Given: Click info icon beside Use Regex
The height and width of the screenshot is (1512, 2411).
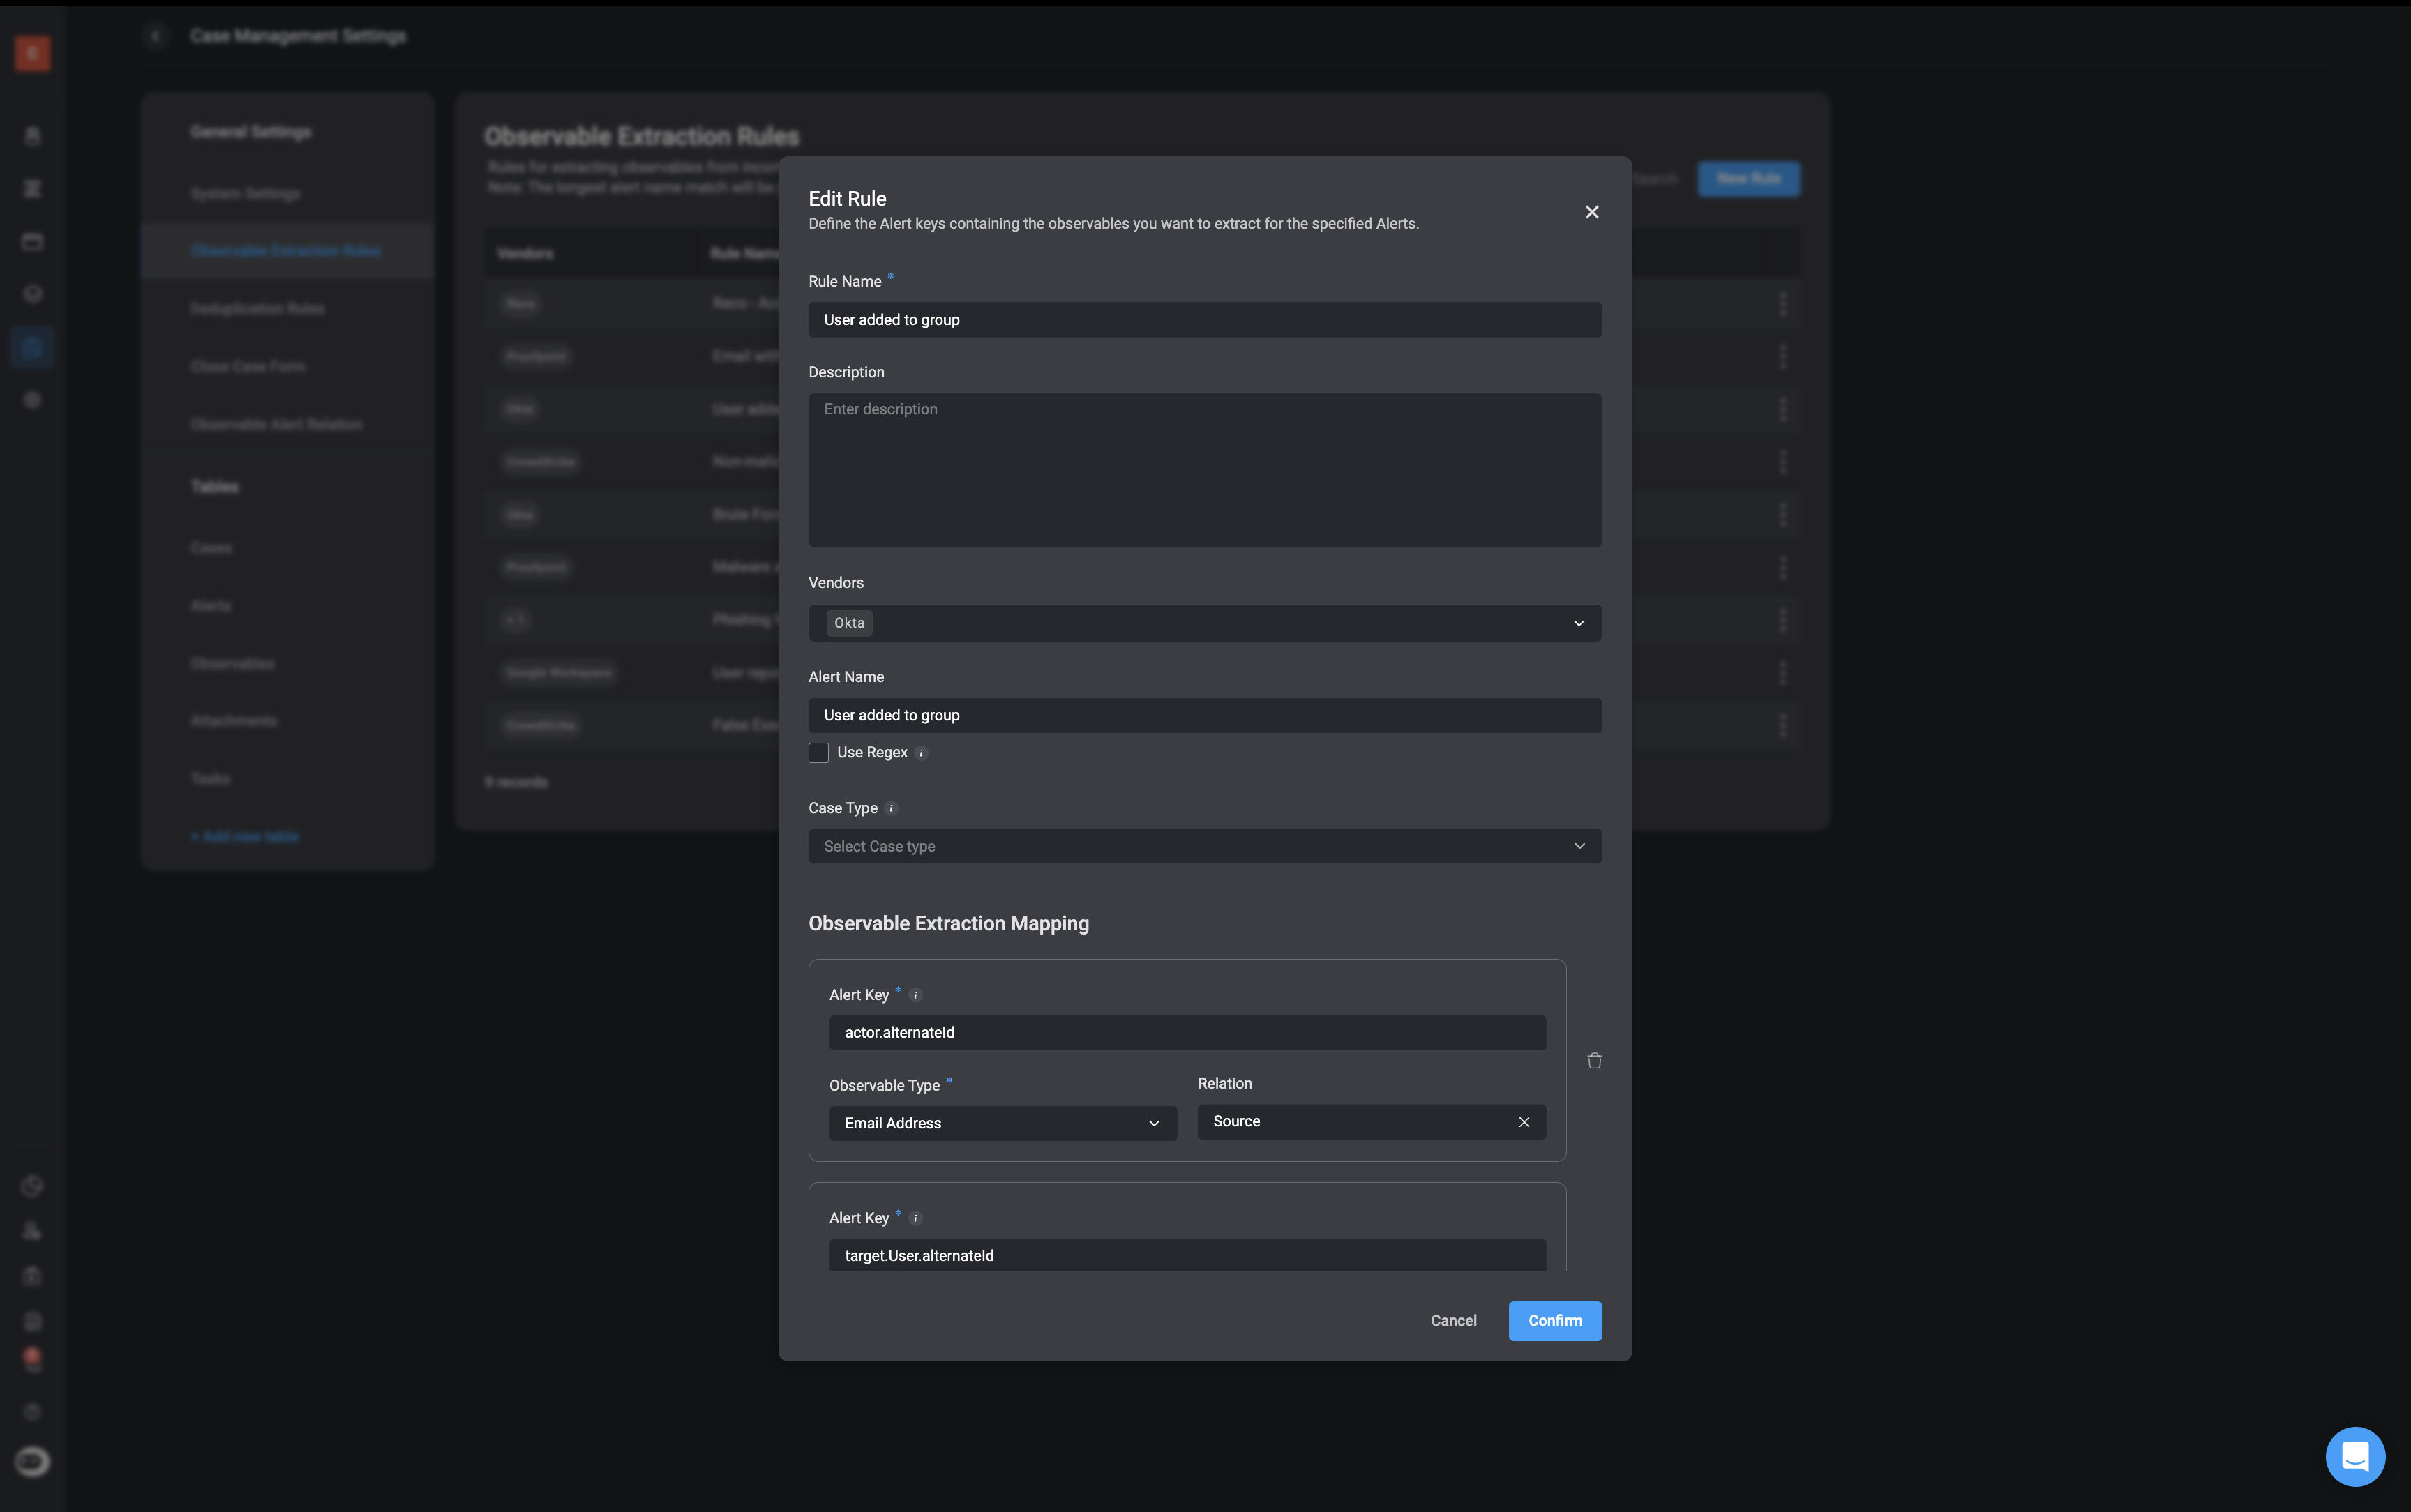Looking at the screenshot, I should [x=922, y=753].
